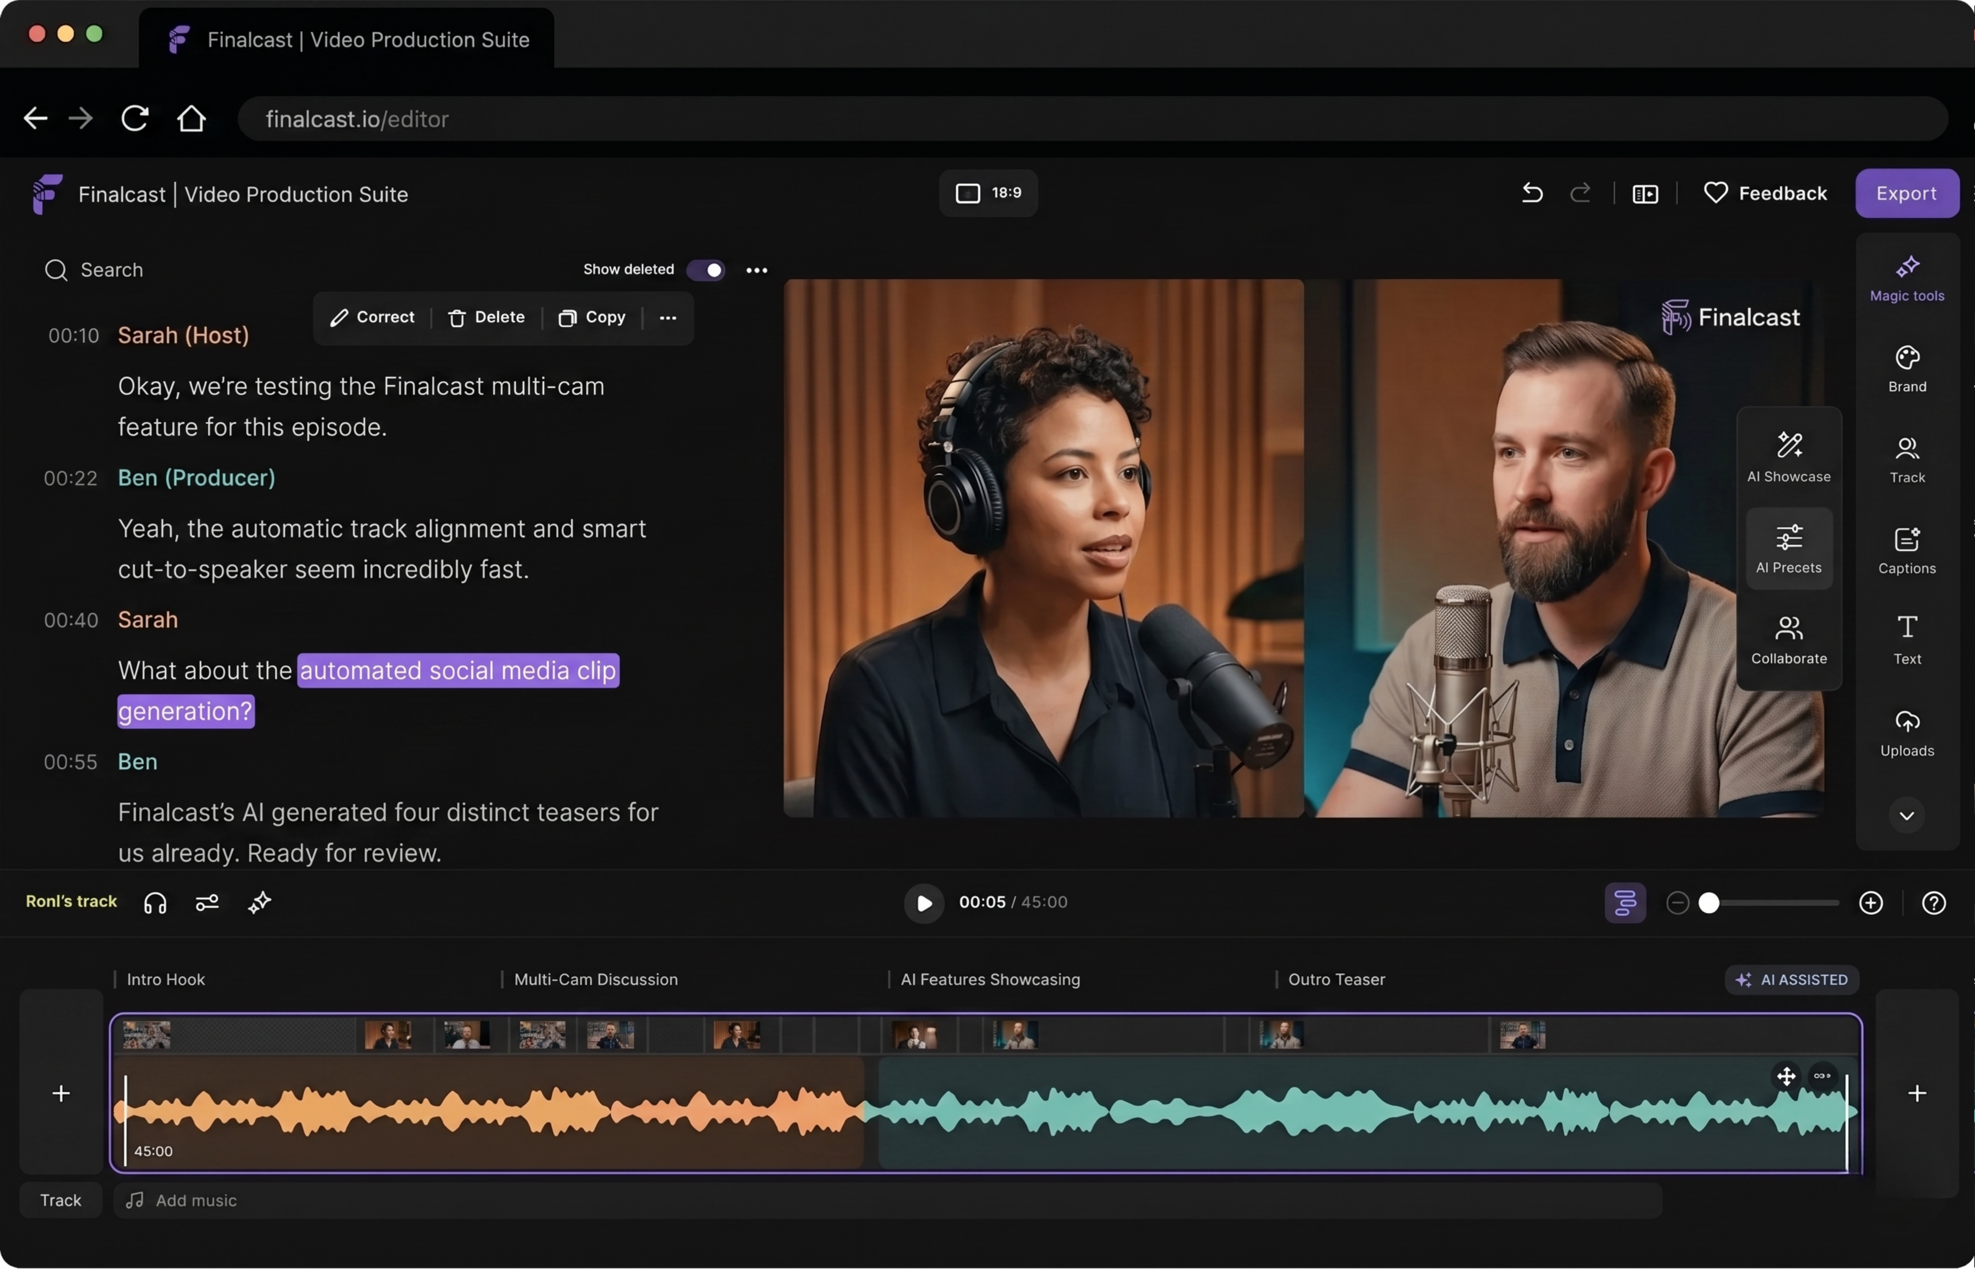Screen dimensions: 1975x1269
Task: Open the Captions panel
Action: 1907,551
